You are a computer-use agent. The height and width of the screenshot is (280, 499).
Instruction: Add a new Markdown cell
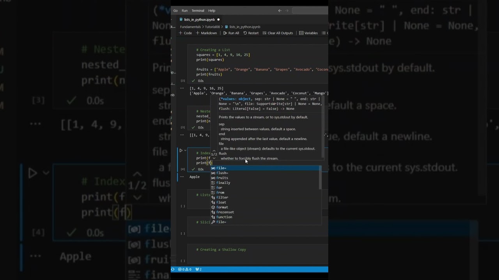[206, 33]
